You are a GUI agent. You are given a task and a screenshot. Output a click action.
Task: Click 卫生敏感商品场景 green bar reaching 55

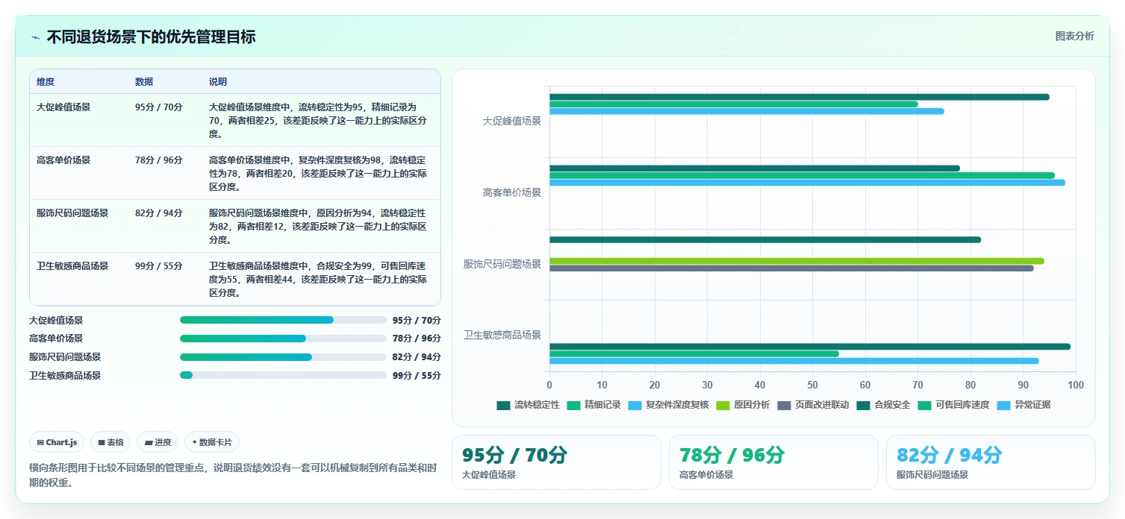point(694,353)
